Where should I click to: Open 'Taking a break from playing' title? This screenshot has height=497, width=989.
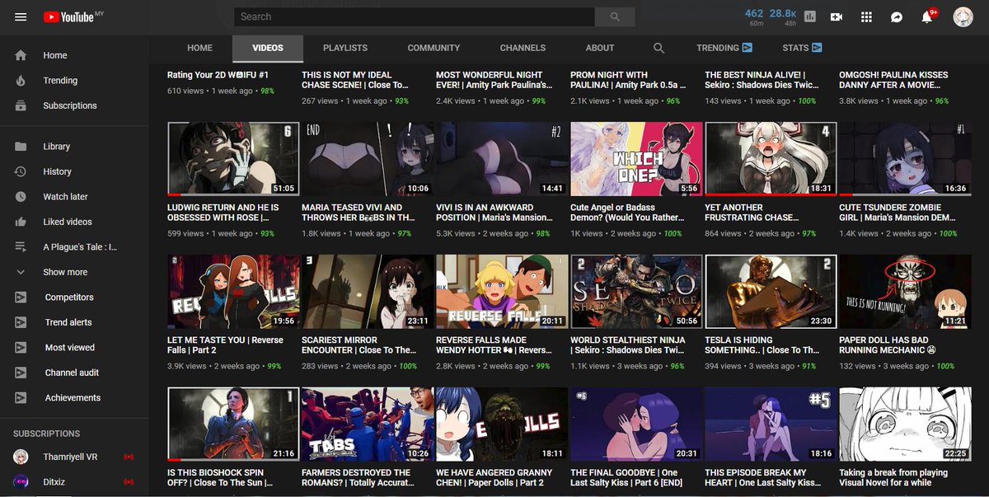894,478
